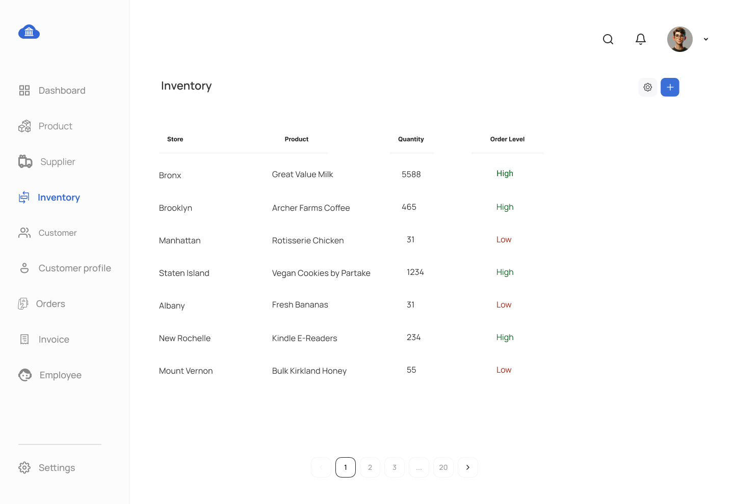The image size is (734, 504).
Task: Jump to last page 20
Action: click(x=443, y=467)
